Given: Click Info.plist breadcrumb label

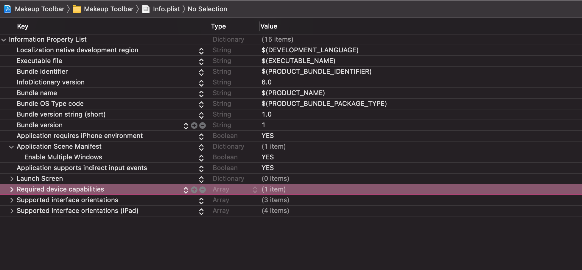Looking at the screenshot, I should coord(166,9).
